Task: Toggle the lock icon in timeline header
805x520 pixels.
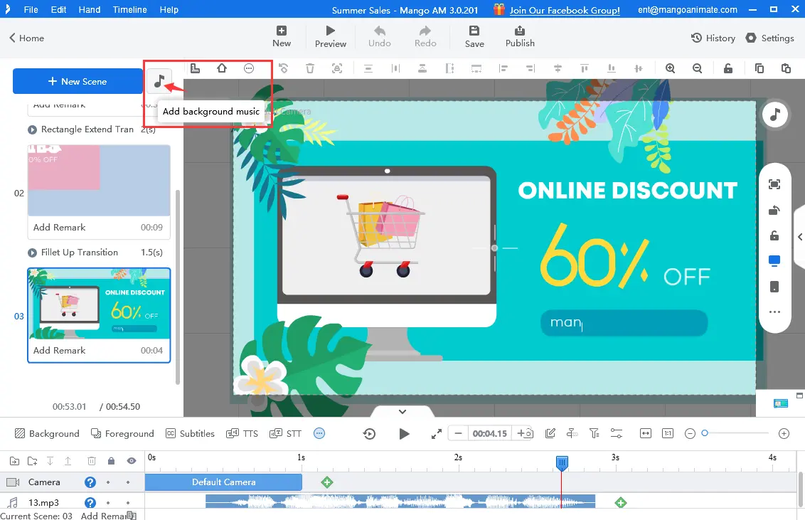Action: pos(111,461)
